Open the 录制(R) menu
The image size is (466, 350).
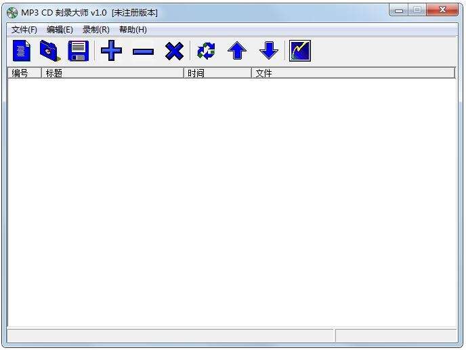point(96,30)
